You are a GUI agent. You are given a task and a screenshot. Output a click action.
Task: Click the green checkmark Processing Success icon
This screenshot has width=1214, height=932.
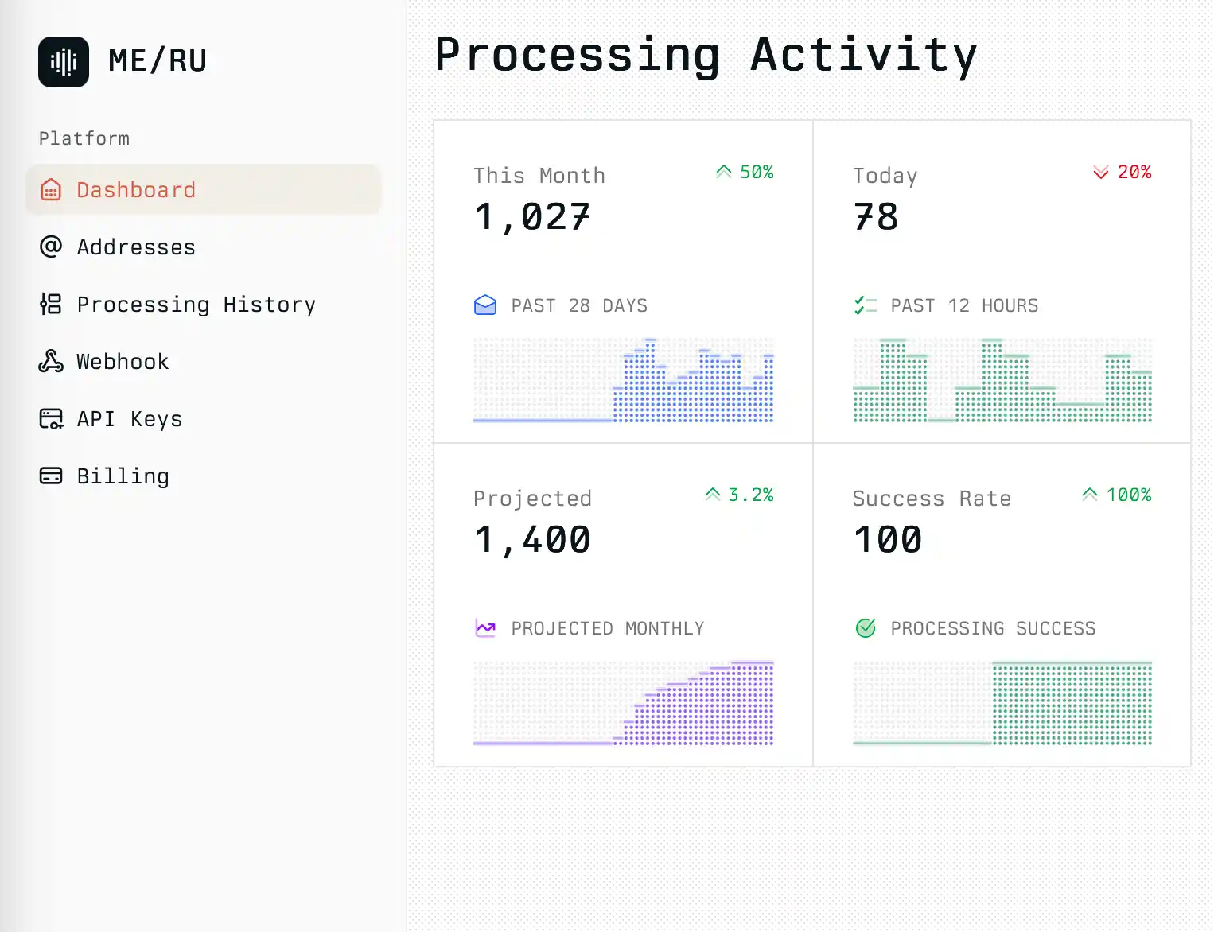865,628
